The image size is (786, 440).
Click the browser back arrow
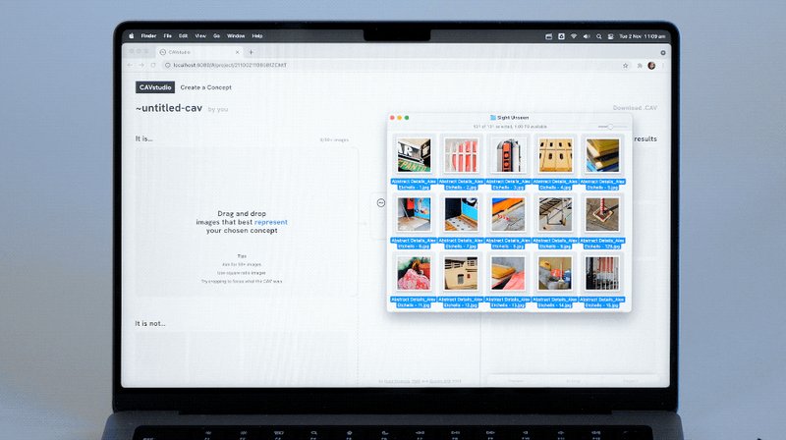point(130,65)
